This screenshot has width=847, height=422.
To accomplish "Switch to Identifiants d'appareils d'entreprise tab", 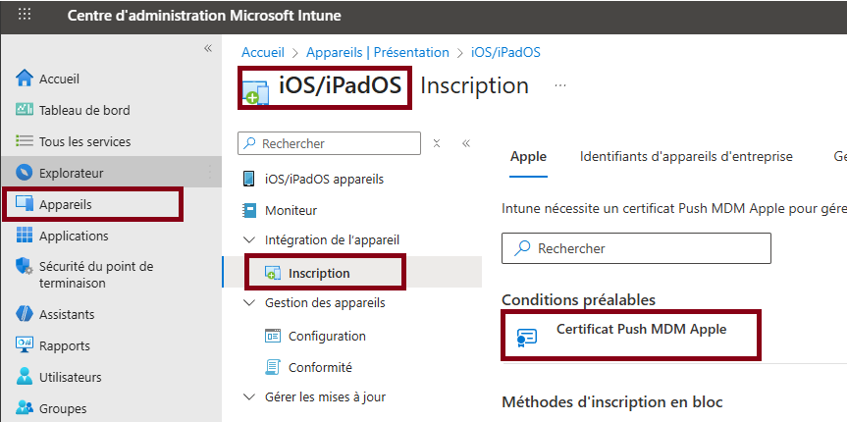I will (686, 157).
